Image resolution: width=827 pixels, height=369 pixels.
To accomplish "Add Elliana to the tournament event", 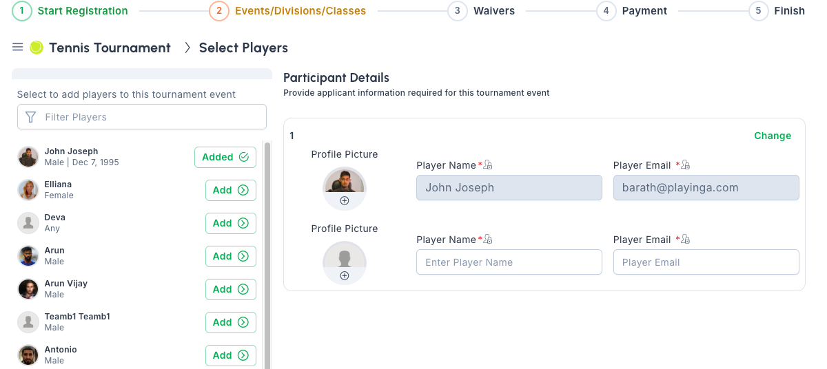I will coord(231,190).
